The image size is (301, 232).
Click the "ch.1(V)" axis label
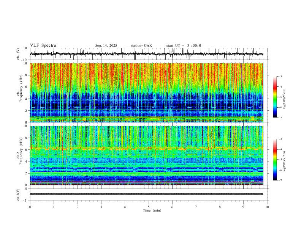[18, 54]
